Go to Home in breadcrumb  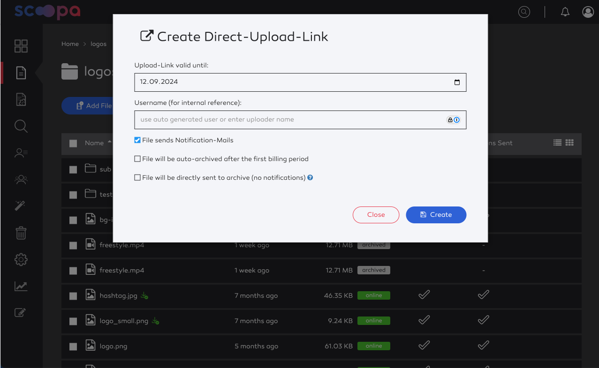[70, 44]
